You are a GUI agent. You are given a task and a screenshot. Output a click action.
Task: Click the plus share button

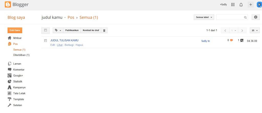click(x=250, y=5)
